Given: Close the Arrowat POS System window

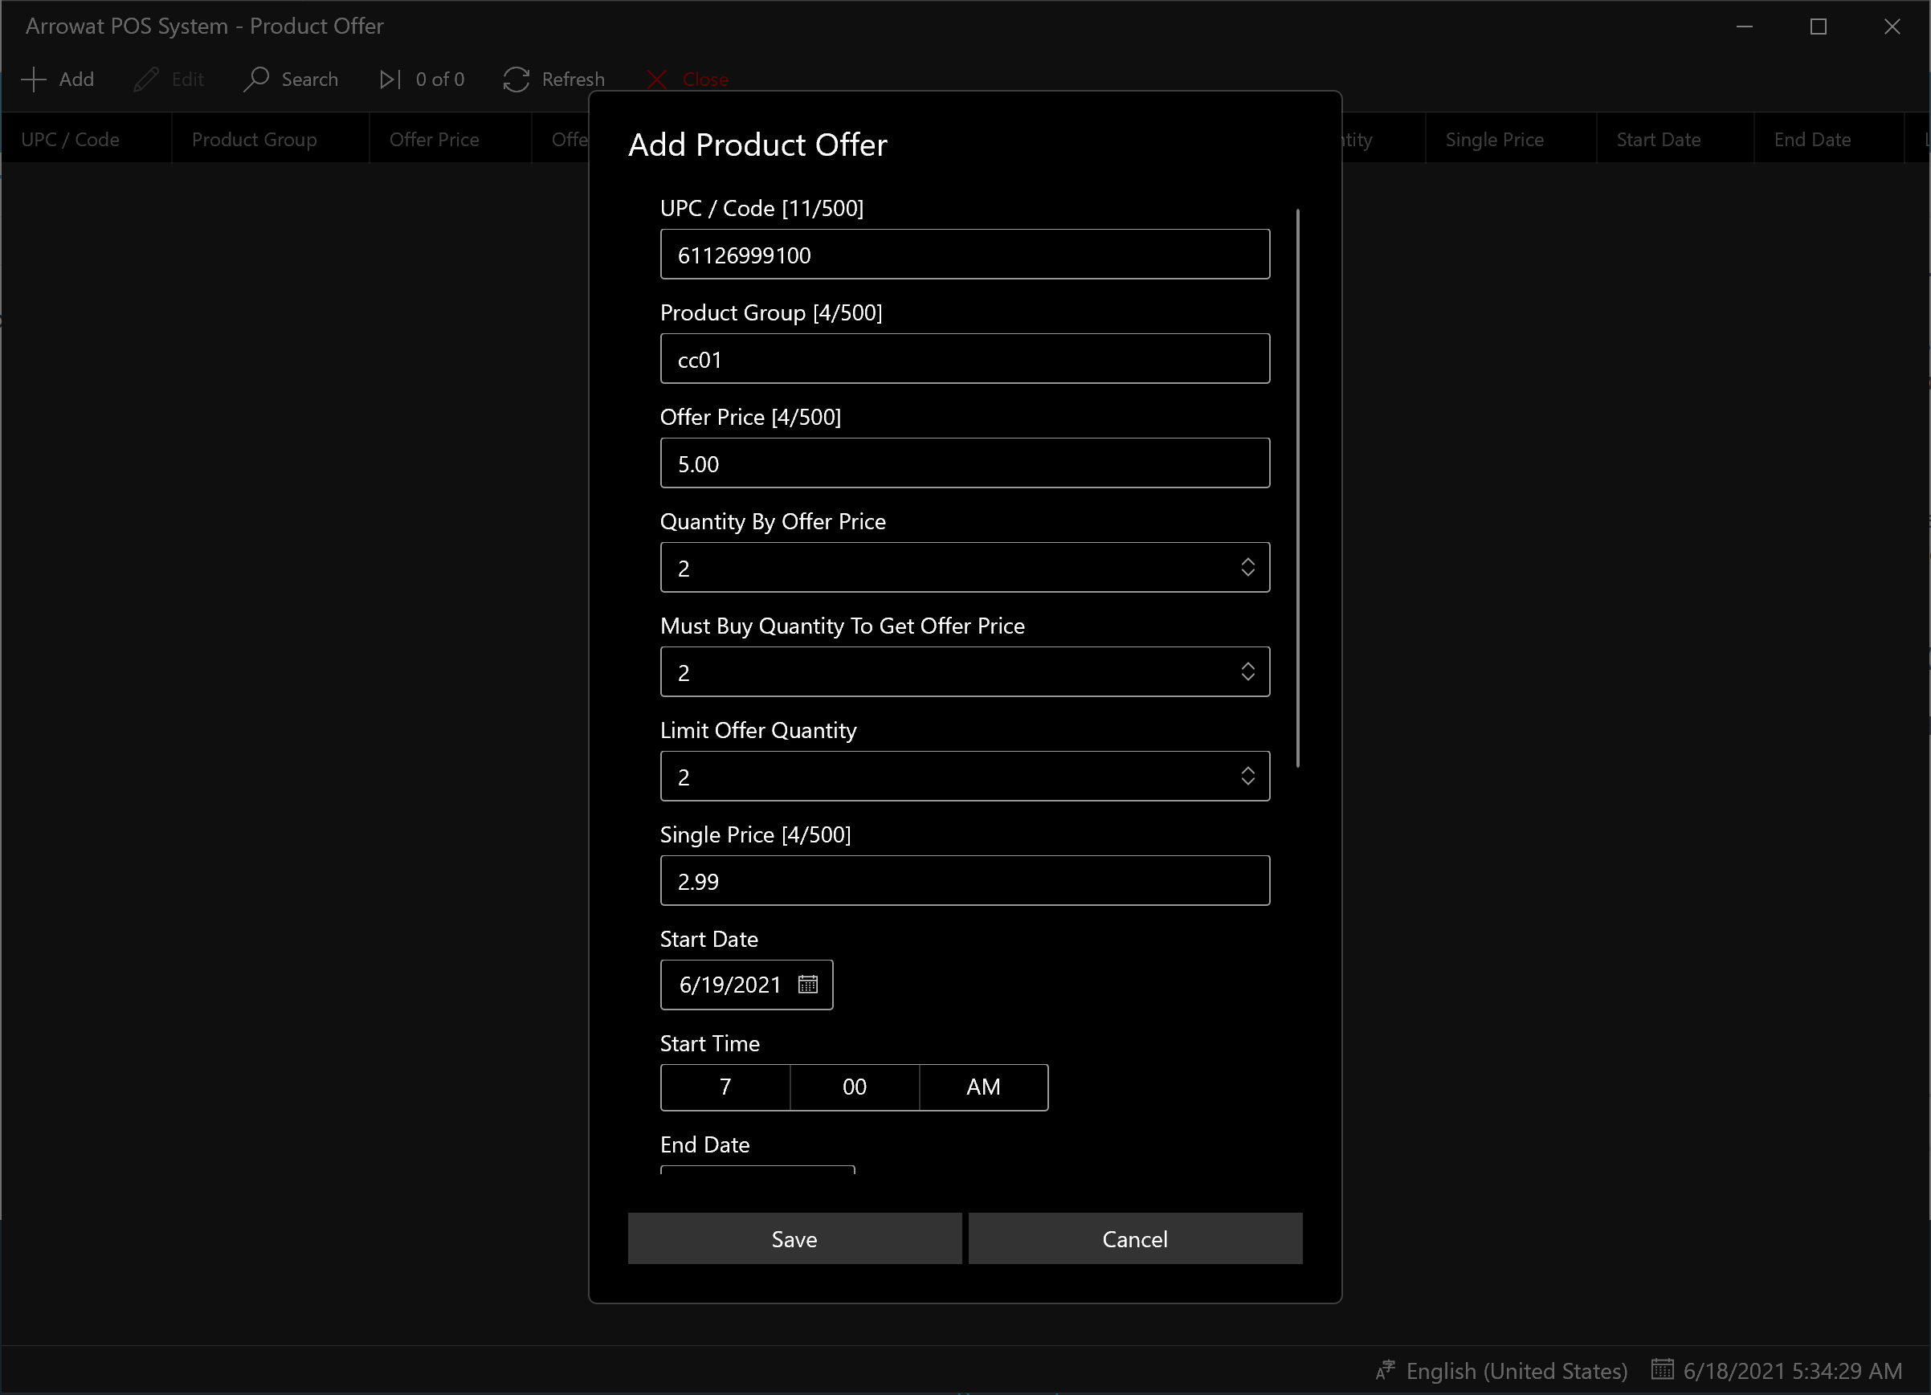Looking at the screenshot, I should coord(1892,27).
